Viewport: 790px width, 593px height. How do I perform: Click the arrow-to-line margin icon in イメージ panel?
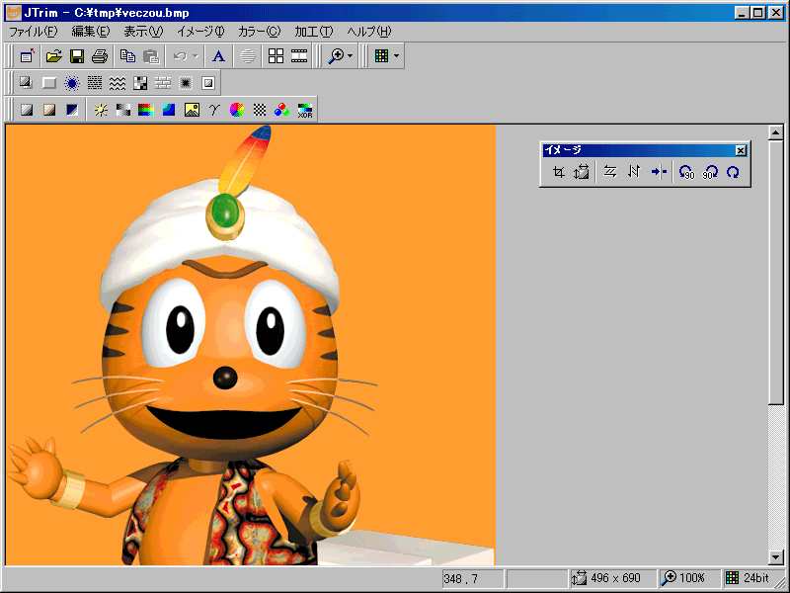pyautogui.click(x=659, y=172)
